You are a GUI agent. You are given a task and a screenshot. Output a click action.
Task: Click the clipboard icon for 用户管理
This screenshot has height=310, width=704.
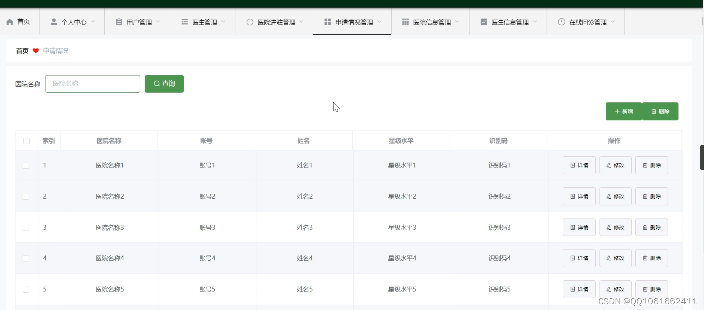click(119, 22)
